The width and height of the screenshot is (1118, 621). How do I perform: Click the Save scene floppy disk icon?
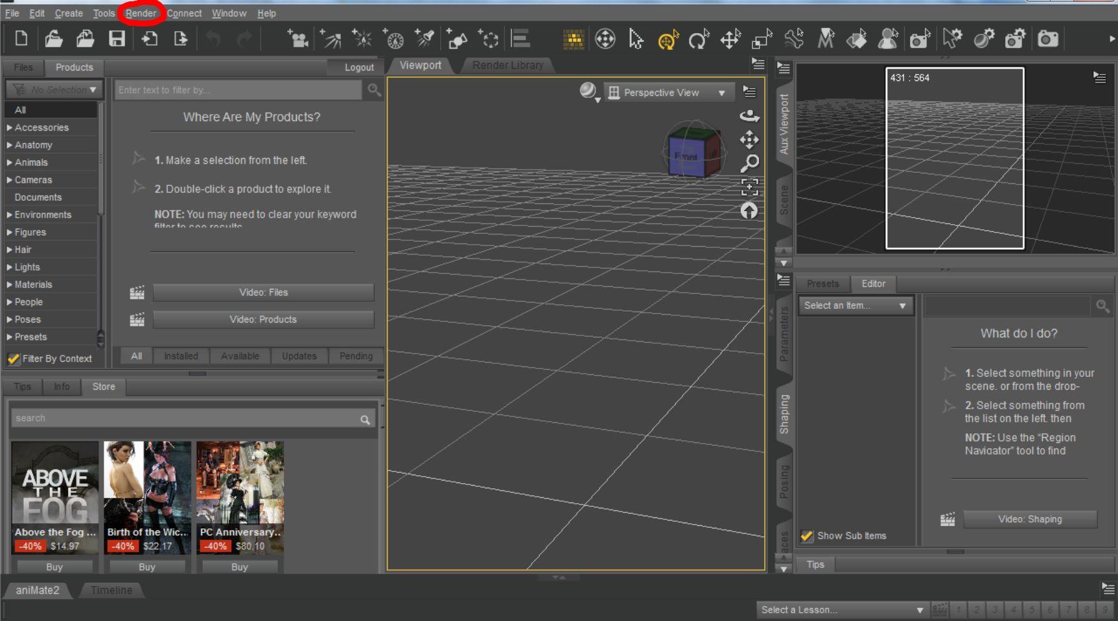click(117, 39)
